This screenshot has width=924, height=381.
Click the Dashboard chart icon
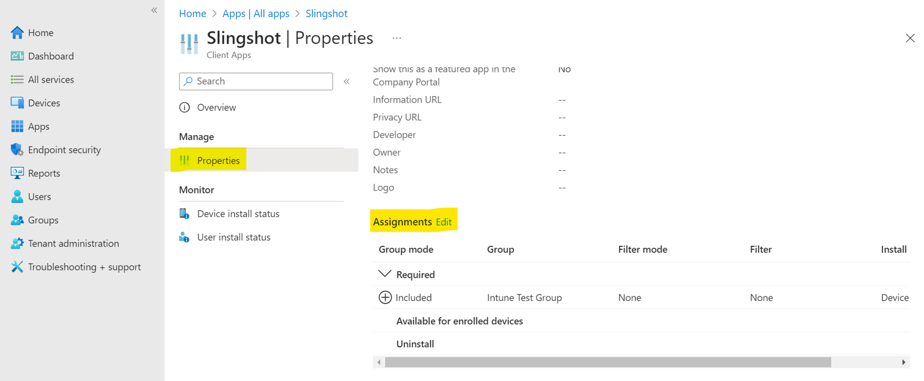[17, 56]
